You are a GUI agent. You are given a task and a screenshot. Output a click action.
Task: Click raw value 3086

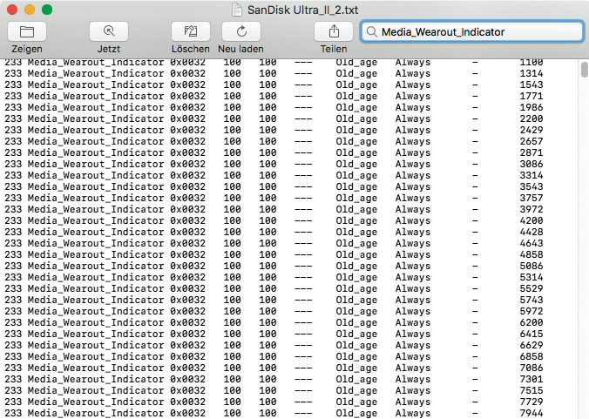point(531,164)
